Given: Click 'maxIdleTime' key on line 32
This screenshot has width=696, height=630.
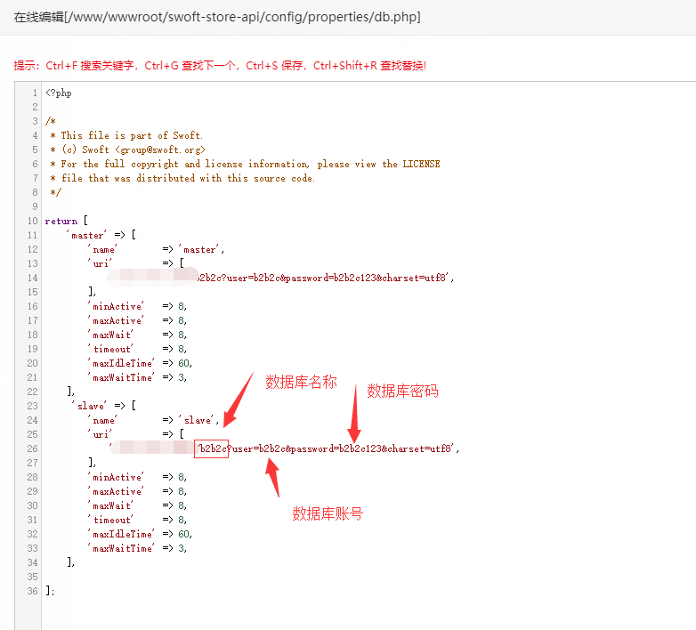Looking at the screenshot, I should click(x=120, y=534).
